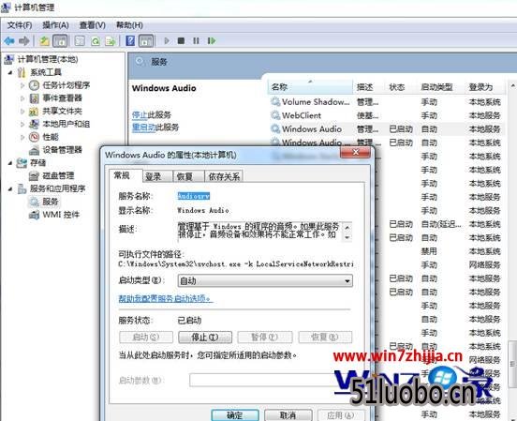Expand the 事件查看器 tree node
The image size is (517, 421).
pyautogui.click(x=22, y=98)
